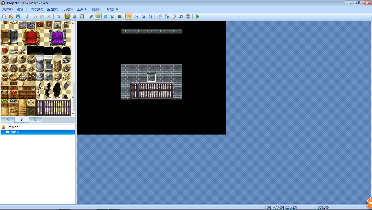Switch to tileset tab A
Screen dimensions: 372x210
coord(8,119)
